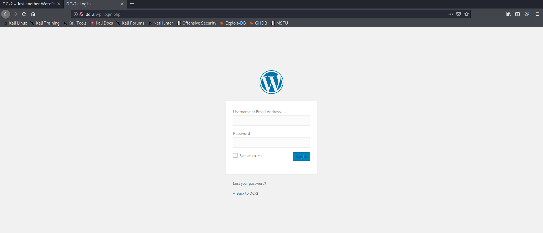Open a new tab with plus button
The height and width of the screenshot is (233, 543).
tap(132, 4)
